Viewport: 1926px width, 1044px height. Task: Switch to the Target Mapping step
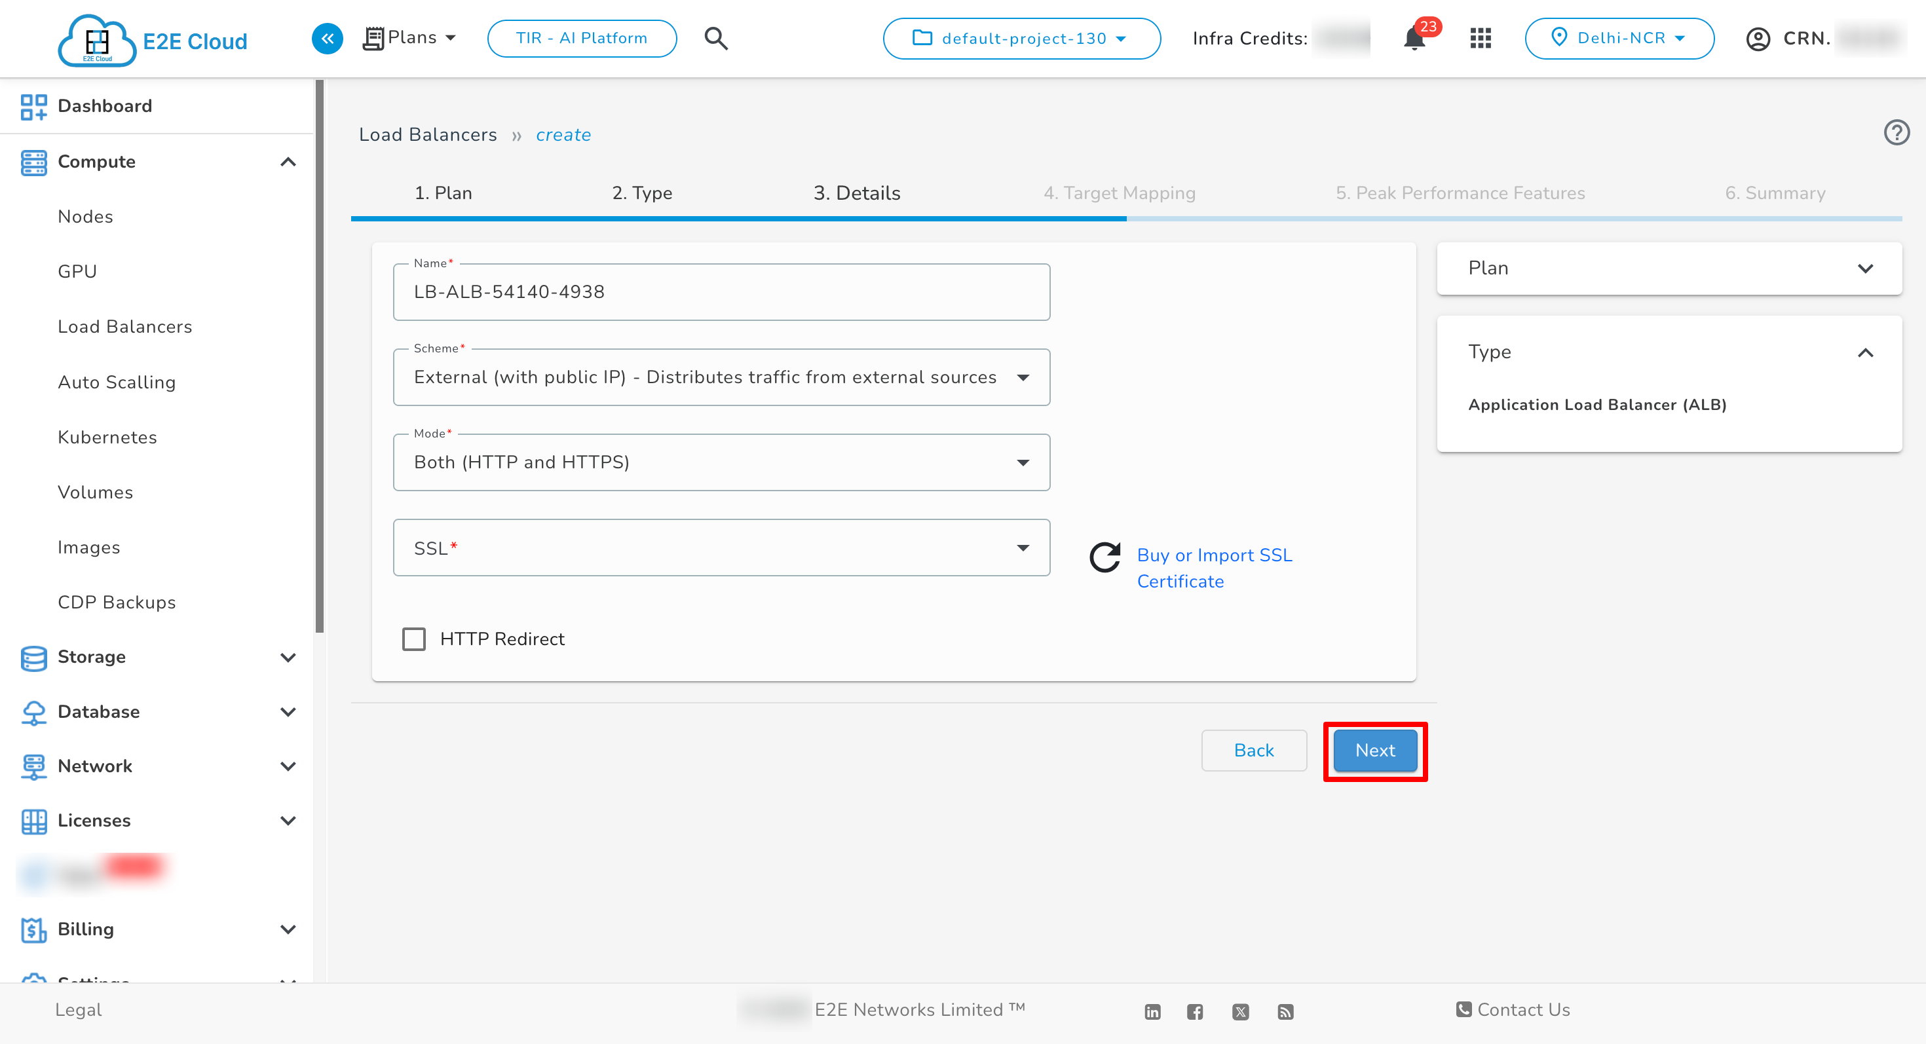click(x=1120, y=193)
